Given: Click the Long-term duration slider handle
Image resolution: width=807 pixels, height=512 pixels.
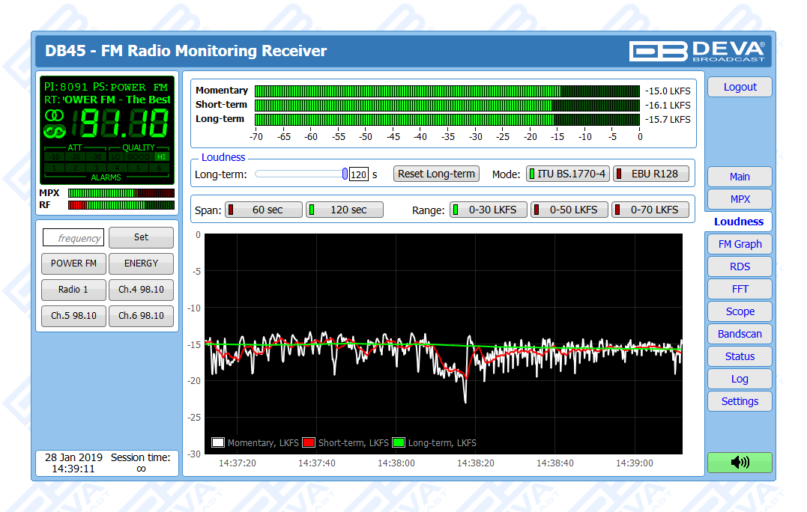Looking at the screenshot, I should tap(345, 174).
